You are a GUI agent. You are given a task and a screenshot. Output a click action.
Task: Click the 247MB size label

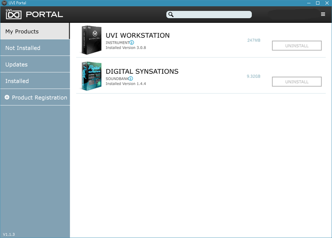pyautogui.click(x=254, y=40)
